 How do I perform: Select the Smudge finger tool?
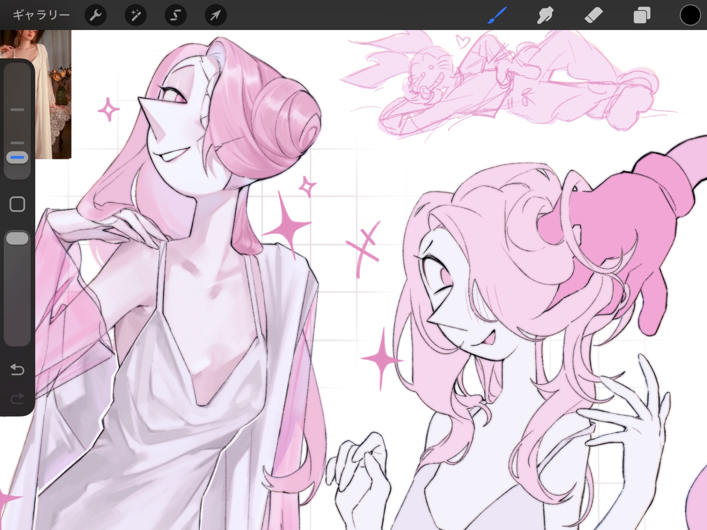click(x=545, y=15)
